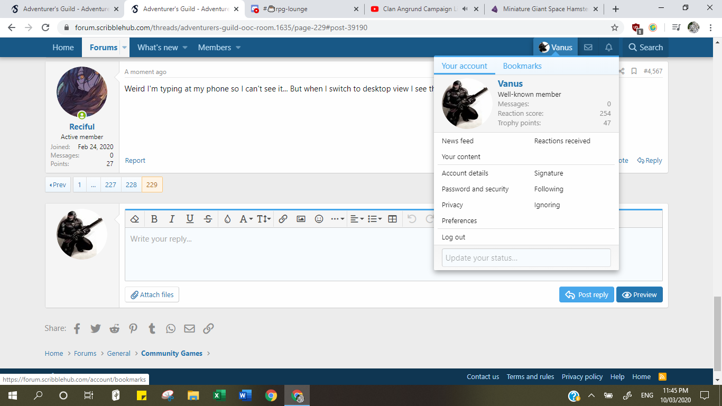This screenshot has width=722, height=406.
Task: Click the insert image icon
Action: 301,219
